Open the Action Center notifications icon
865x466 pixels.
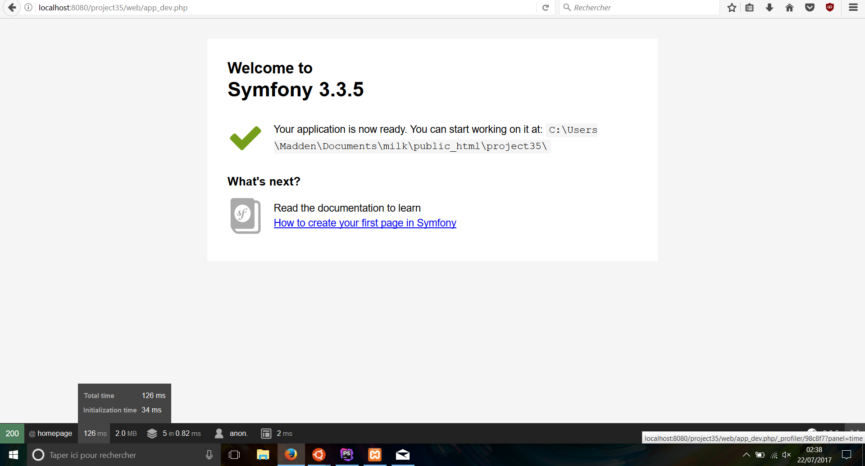(847, 455)
